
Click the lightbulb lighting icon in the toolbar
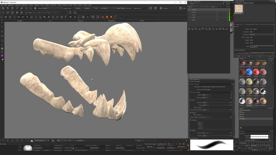coord(27,17)
